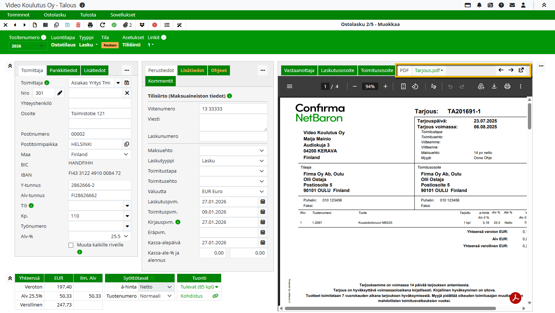Viewport: 555px width, 313px height.
Task: Click the green checkmark approve icon
Action: point(114,25)
